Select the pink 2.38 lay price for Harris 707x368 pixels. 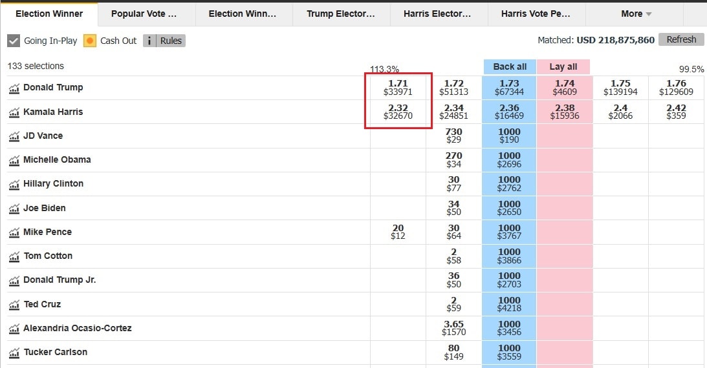[x=565, y=112]
